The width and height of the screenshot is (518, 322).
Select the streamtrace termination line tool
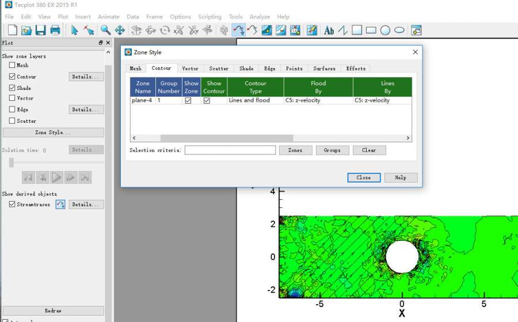pyautogui.click(x=253, y=31)
